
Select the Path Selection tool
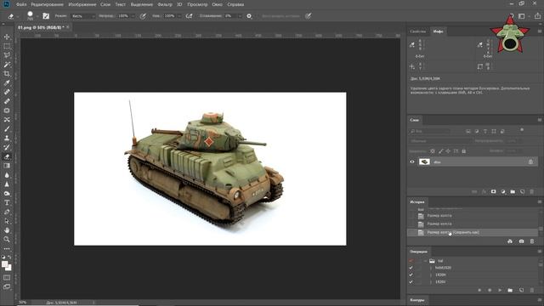point(7,221)
